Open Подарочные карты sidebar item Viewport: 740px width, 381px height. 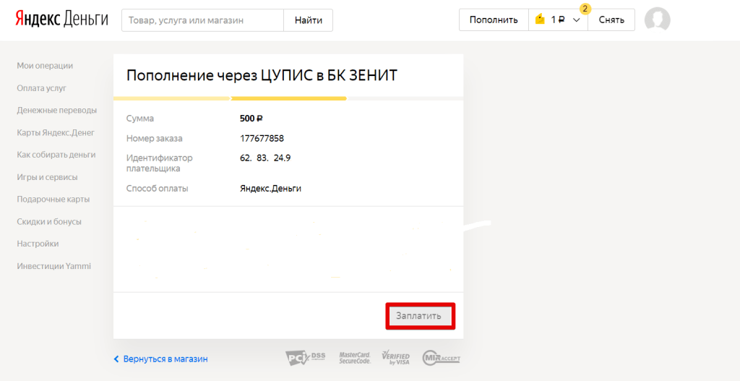[x=53, y=200]
